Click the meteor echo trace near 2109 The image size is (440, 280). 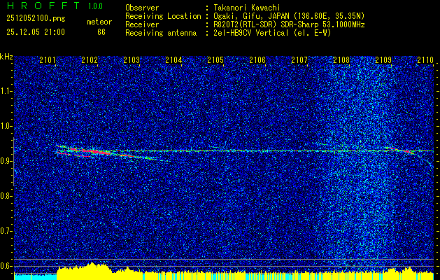tap(400, 150)
